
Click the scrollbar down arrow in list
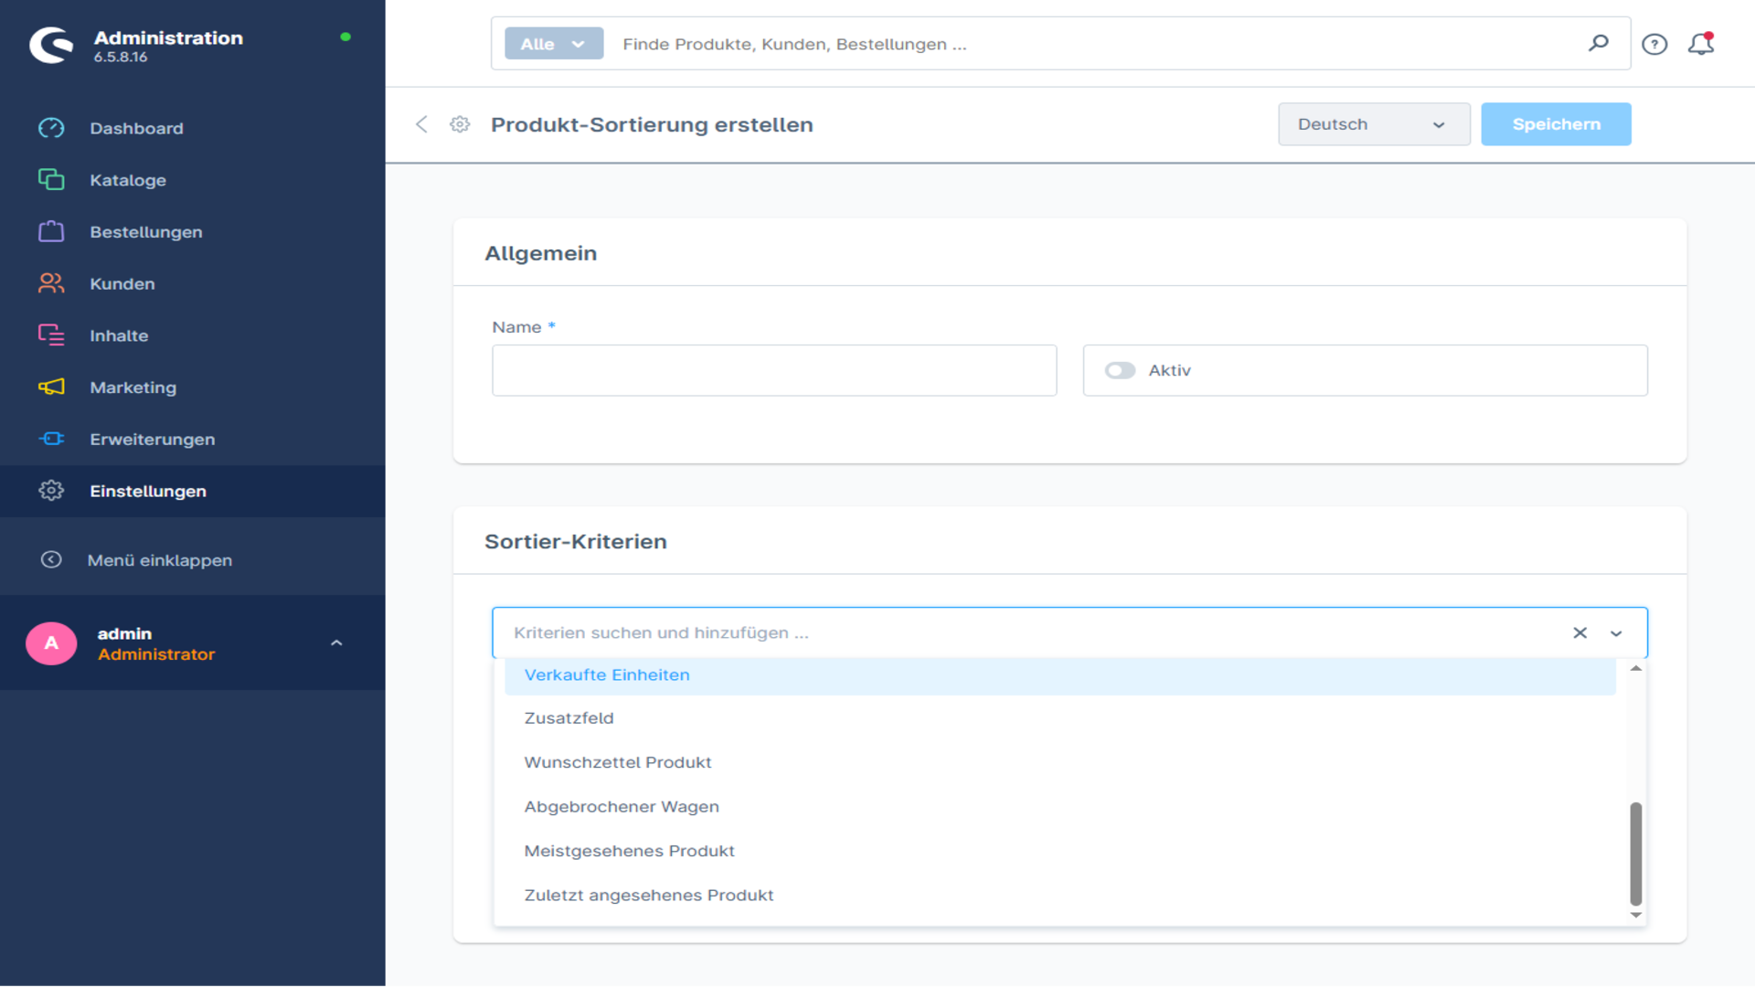coord(1636,915)
